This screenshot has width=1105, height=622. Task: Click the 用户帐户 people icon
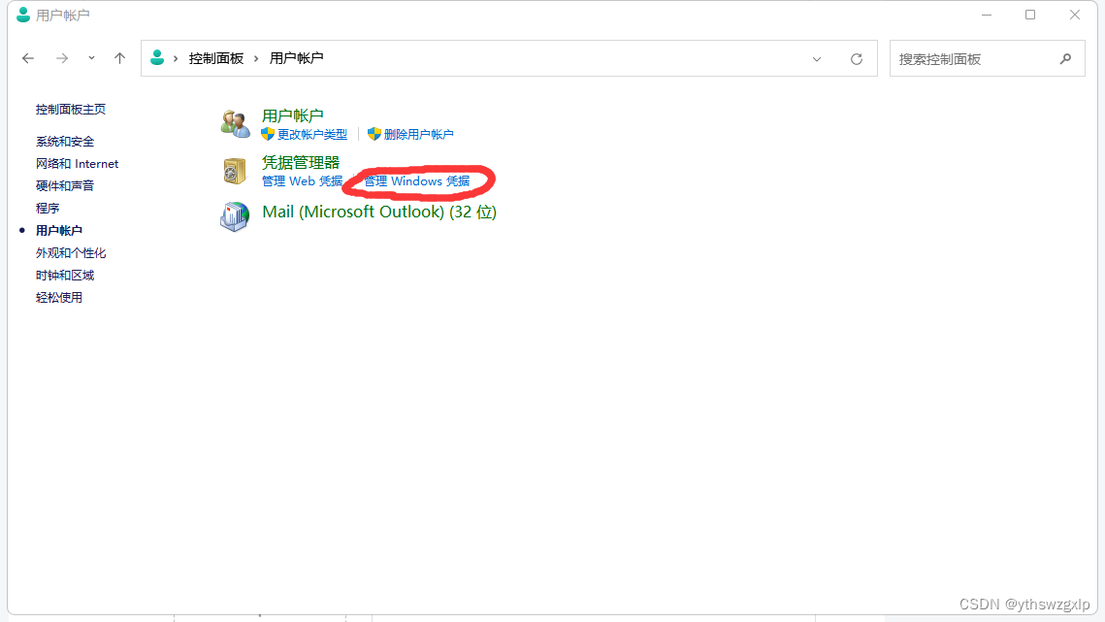pos(235,123)
